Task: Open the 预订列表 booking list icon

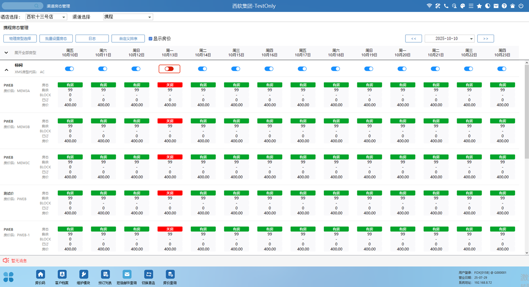Action: 105,274
